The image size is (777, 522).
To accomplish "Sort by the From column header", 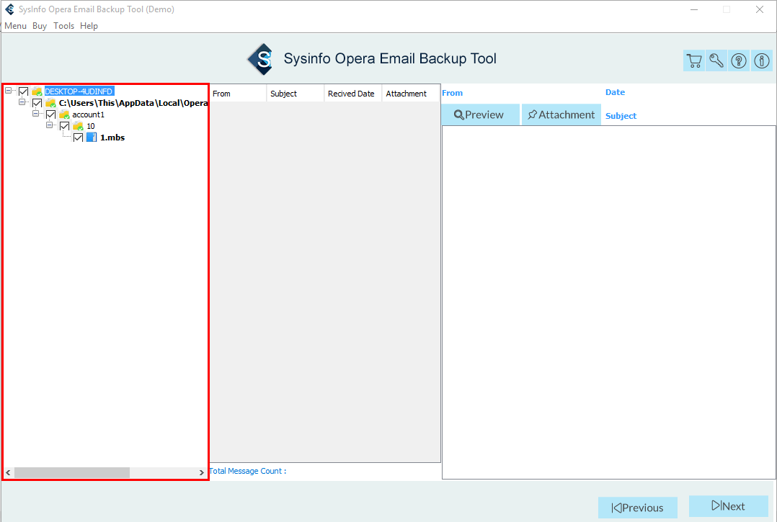I will [x=238, y=94].
